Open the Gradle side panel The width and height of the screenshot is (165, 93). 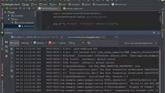coord(163,33)
